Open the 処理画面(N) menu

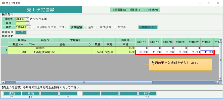coord(119,10)
